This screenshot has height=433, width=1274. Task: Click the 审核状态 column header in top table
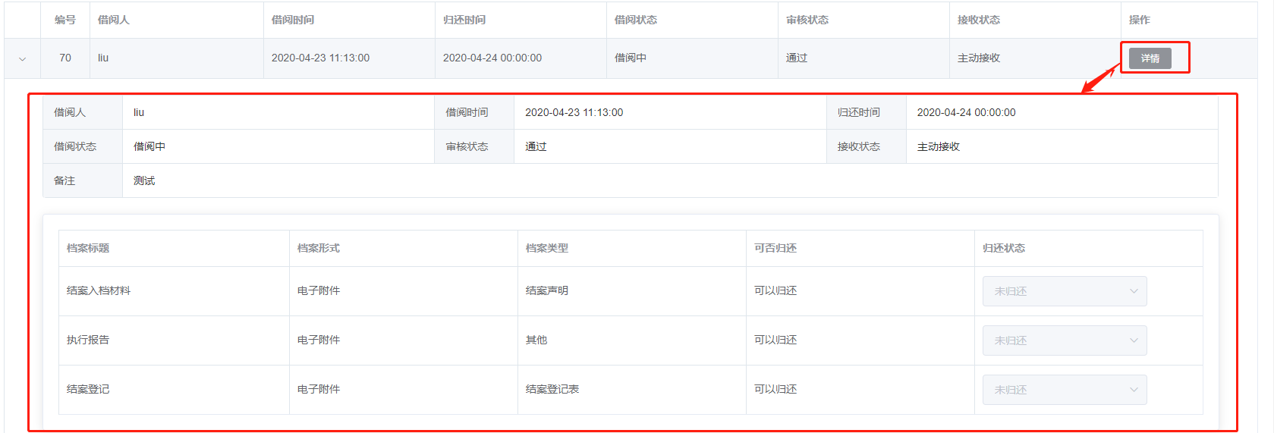point(807,20)
